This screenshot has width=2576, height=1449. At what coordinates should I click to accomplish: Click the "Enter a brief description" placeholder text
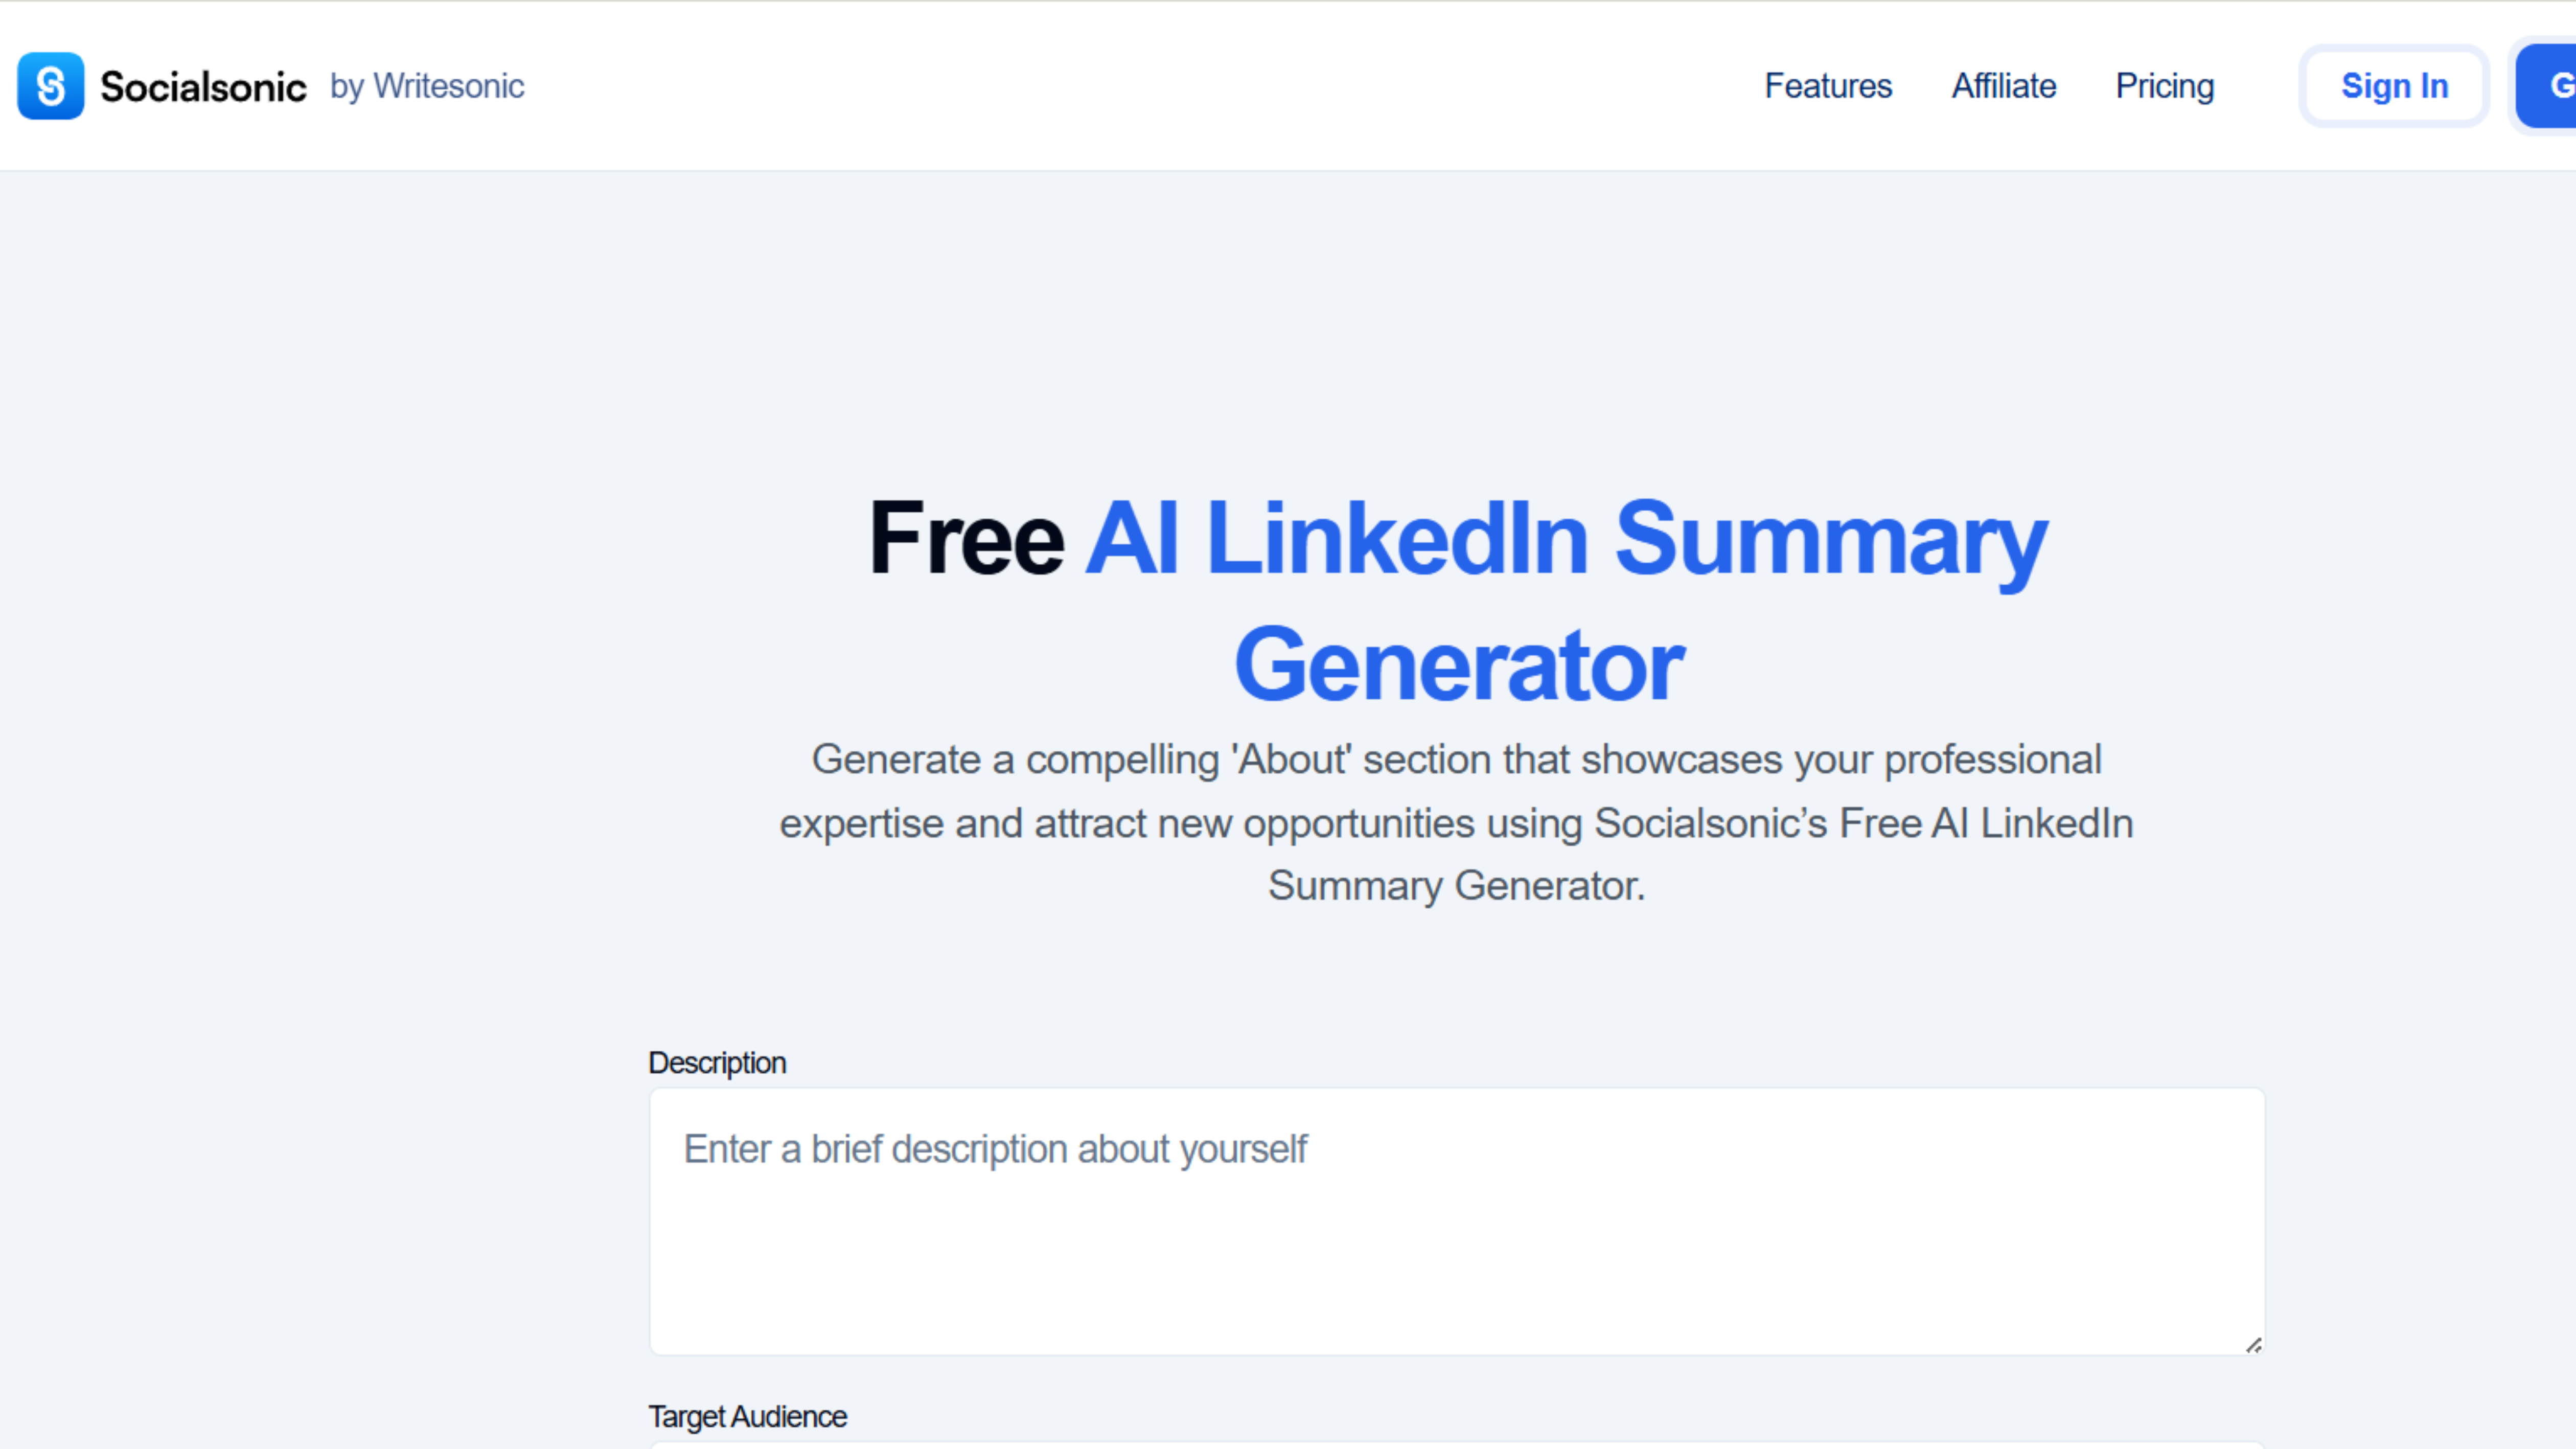(995, 1149)
